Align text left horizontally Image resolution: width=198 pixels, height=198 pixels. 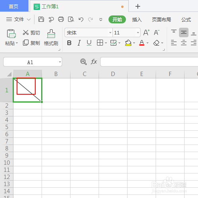coord(174,43)
